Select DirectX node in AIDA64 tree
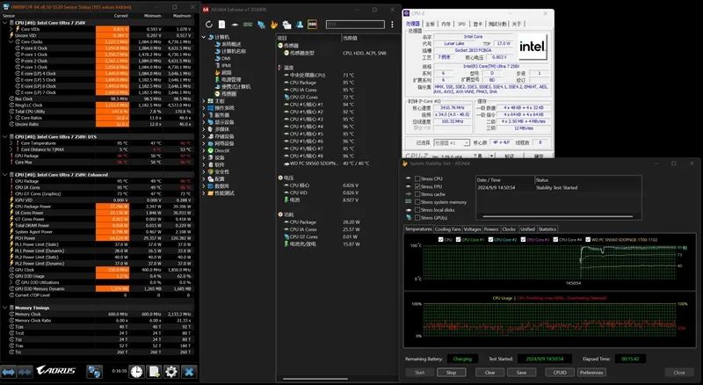 point(219,151)
